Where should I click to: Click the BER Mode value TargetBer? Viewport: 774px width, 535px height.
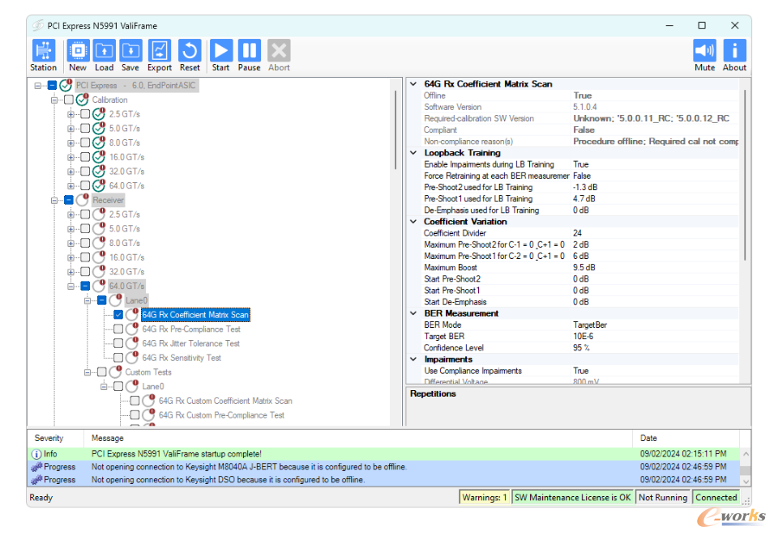click(x=590, y=325)
